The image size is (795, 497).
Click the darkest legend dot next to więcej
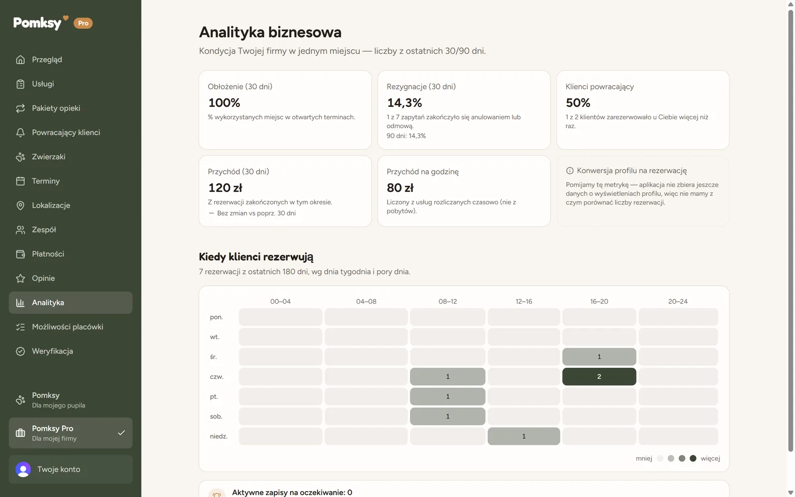click(x=693, y=458)
